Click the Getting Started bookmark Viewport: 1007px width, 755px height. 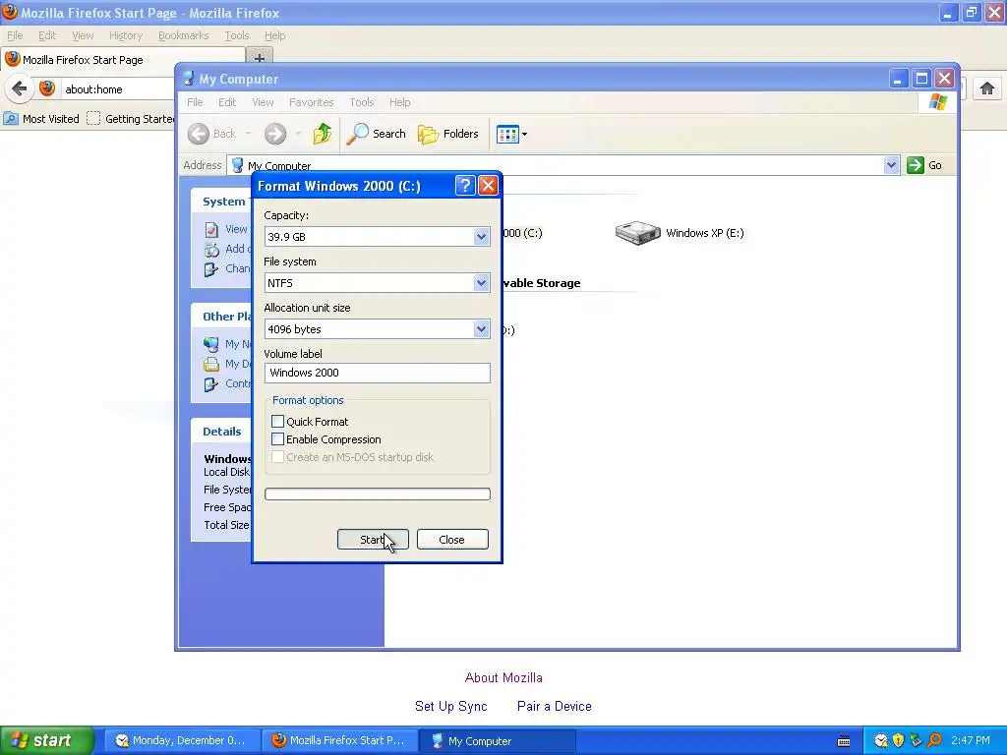pos(132,119)
